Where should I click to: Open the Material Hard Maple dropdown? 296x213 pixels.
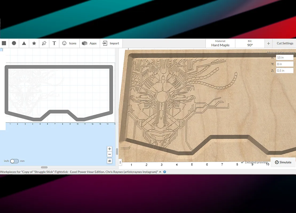click(220, 43)
